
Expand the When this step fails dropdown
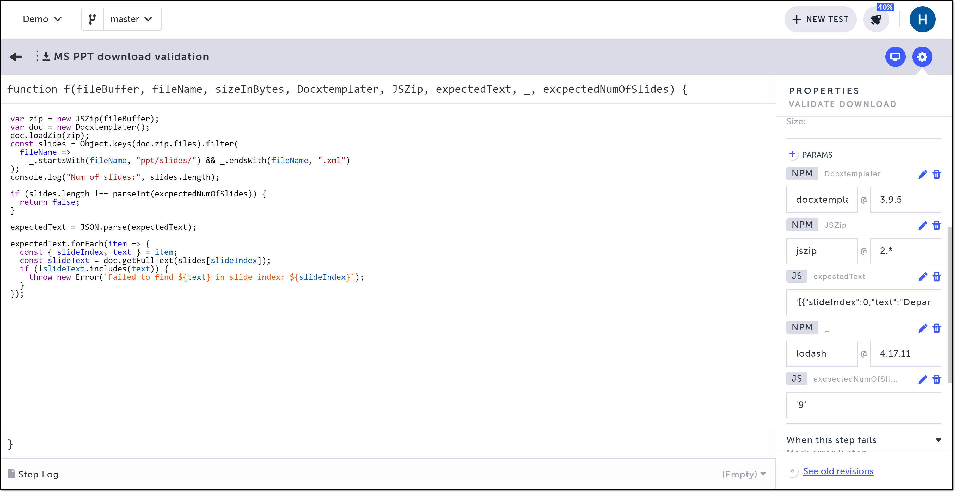tap(938, 440)
